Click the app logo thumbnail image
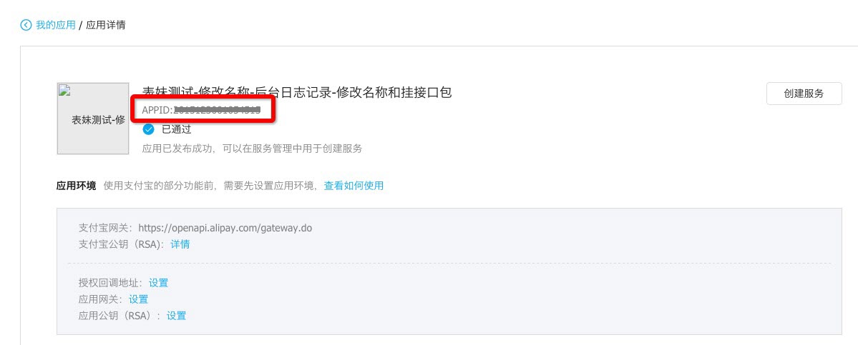Screen dimensions: 858x345 click(x=93, y=119)
